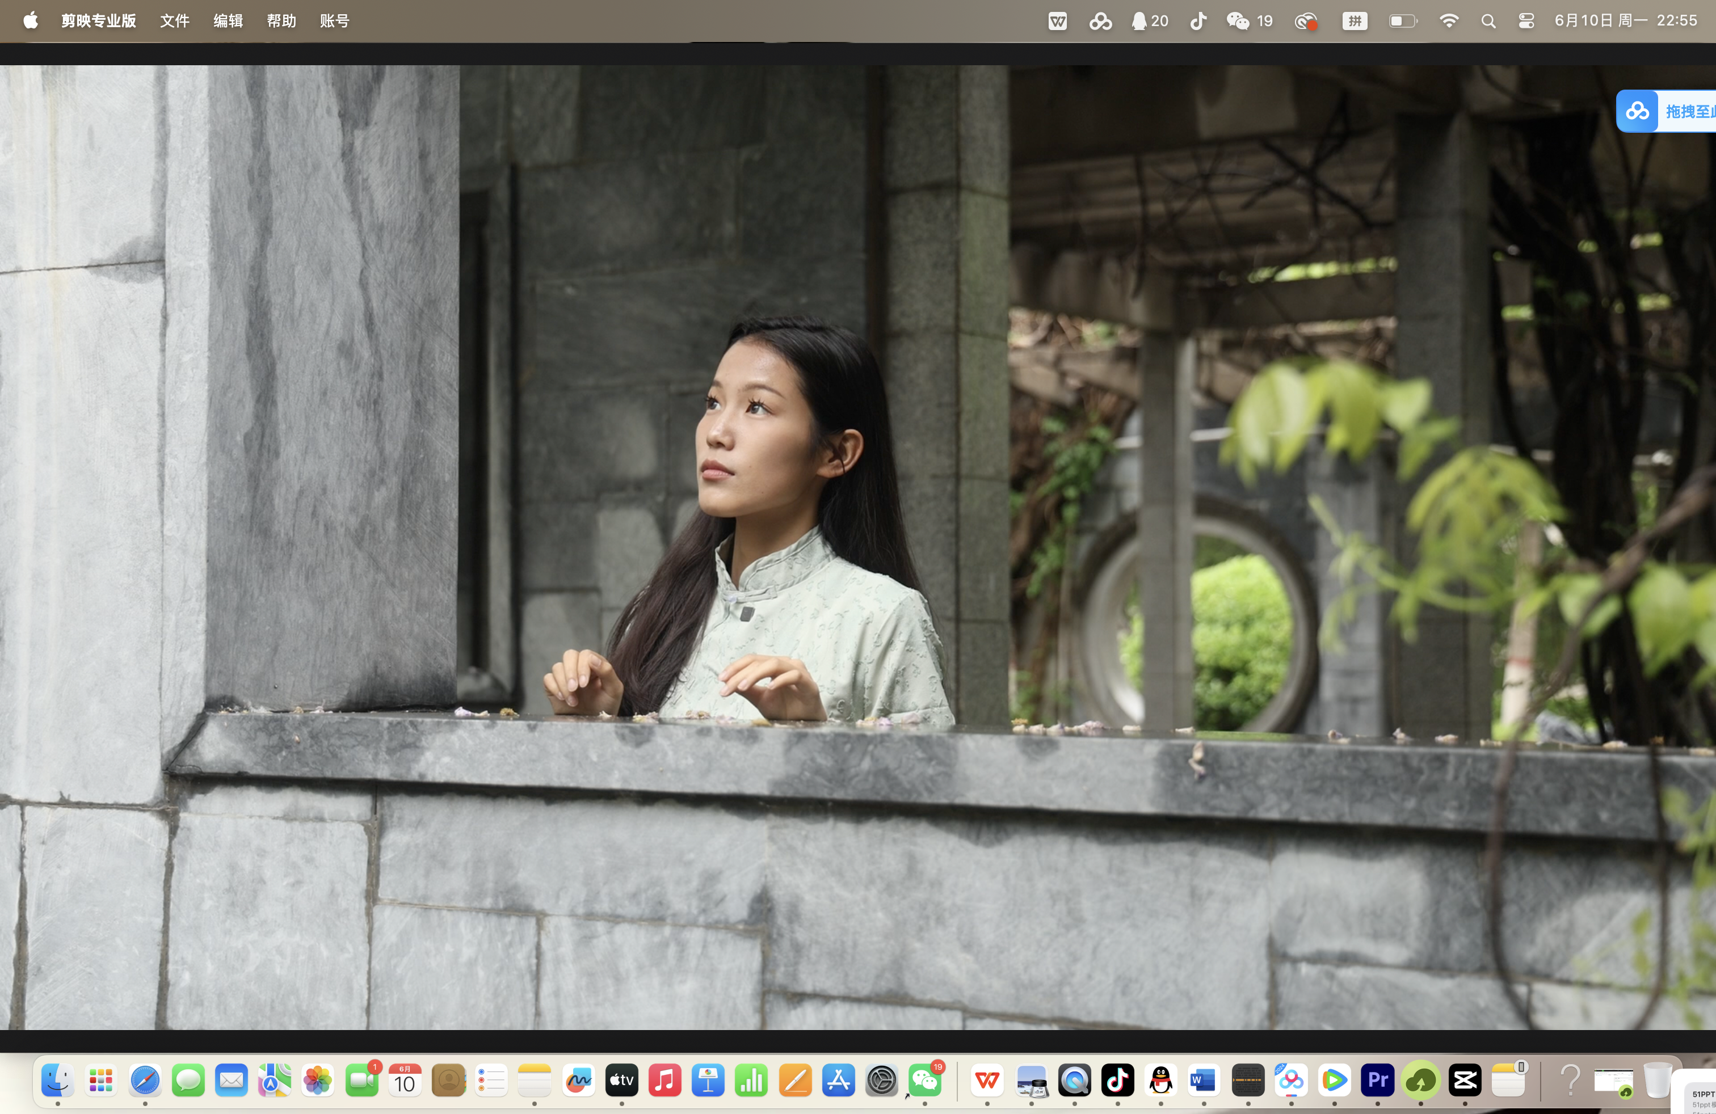Open FaceTime with one notification badge
1716x1114 pixels.
[x=362, y=1081]
